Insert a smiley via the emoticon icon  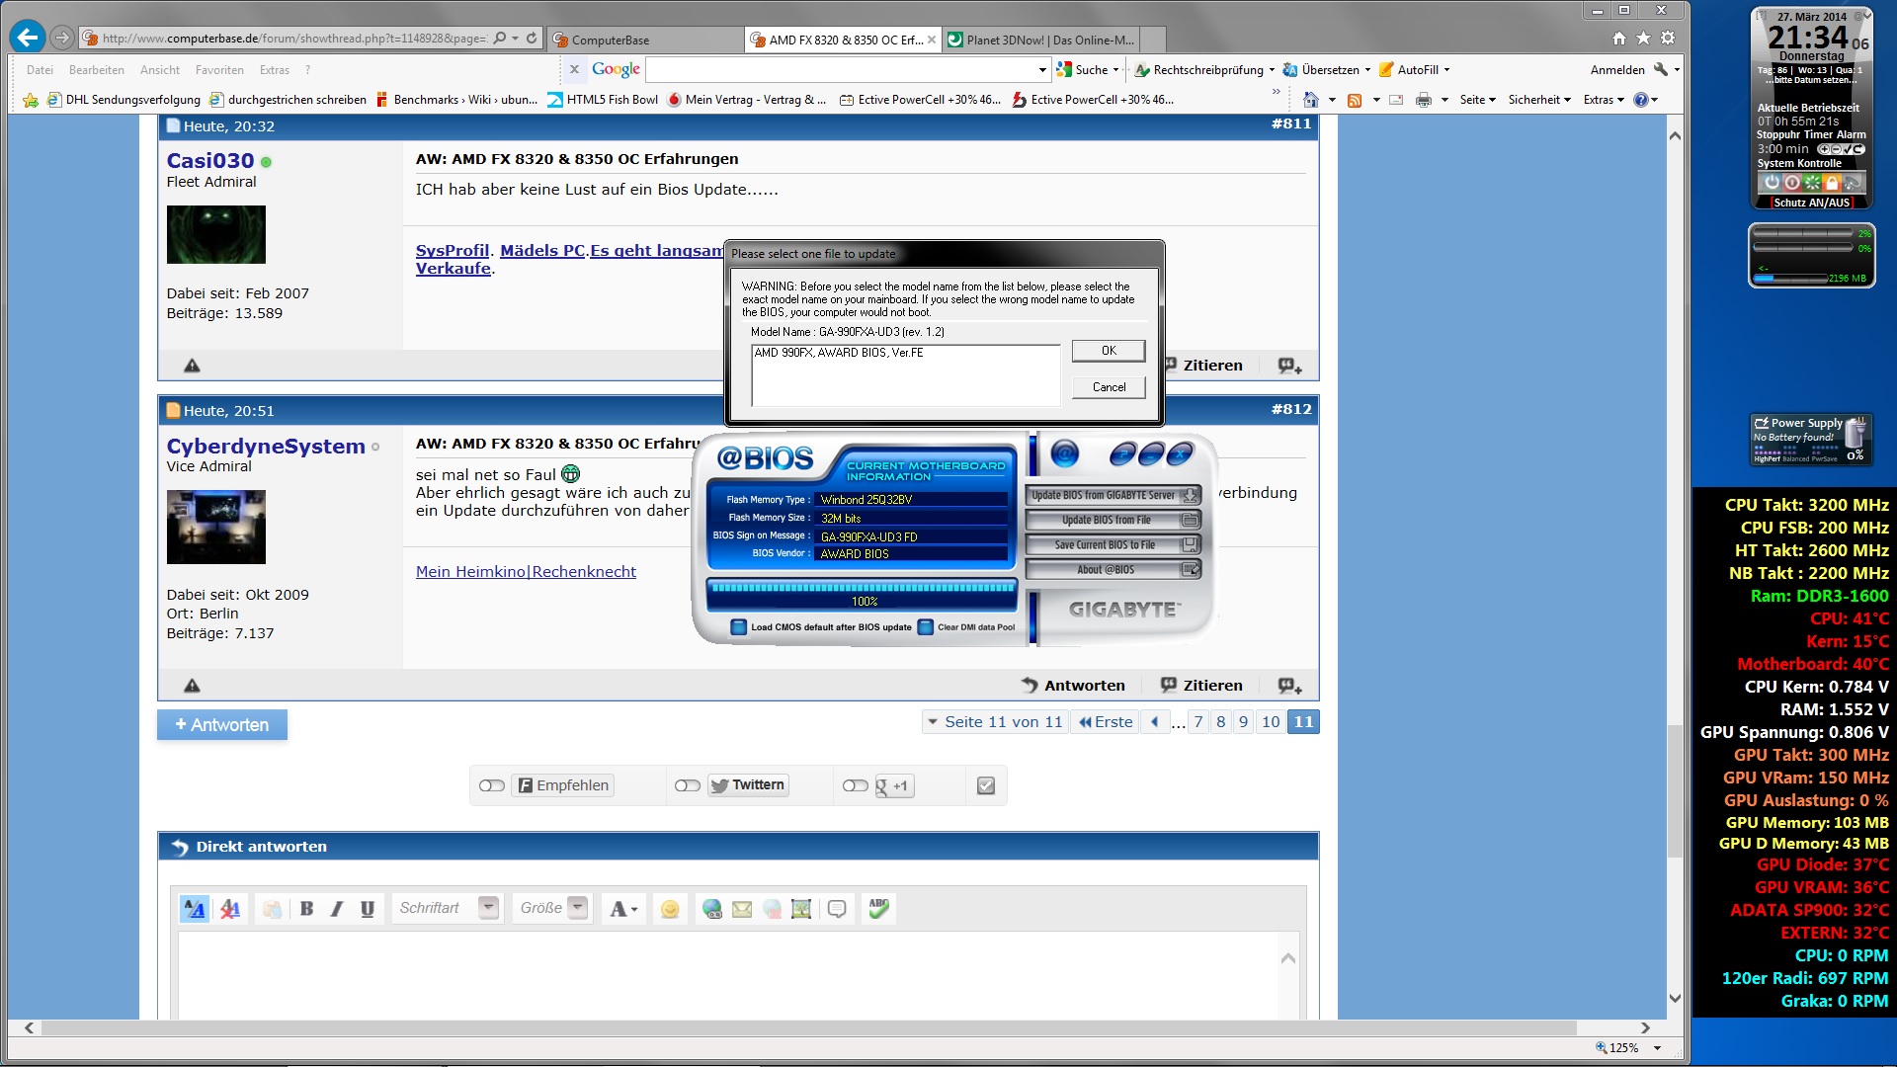click(670, 909)
